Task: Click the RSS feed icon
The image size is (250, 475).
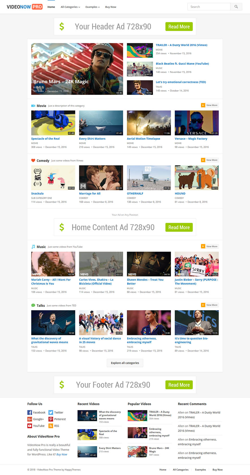Action: tap(51, 426)
